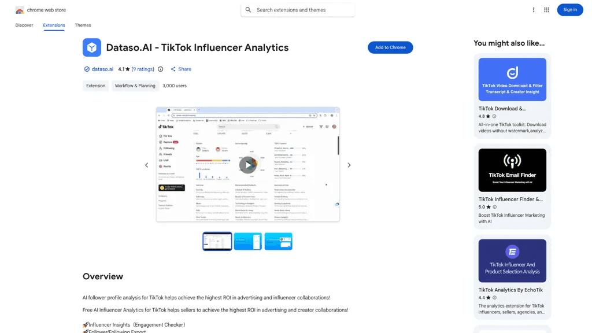Click the Dataso.AI extension logo icon
This screenshot has width=592, height=333.
coord(92,47)
